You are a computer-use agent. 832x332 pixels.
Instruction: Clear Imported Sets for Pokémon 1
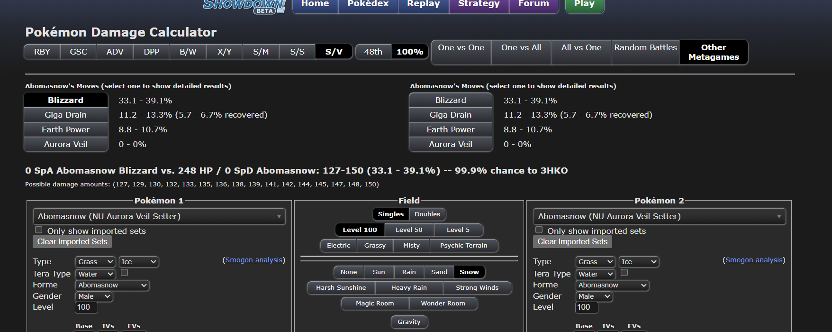(x=72, y=242)
